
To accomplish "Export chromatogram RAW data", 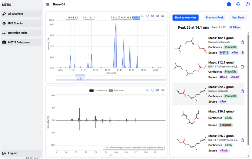I will [x=163, y=16].
